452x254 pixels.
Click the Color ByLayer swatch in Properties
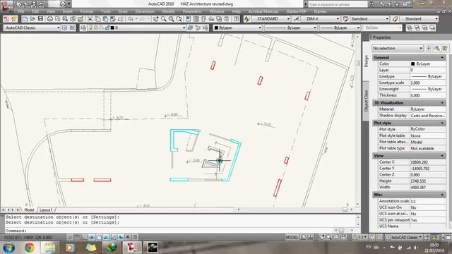[x=412, y=64]
